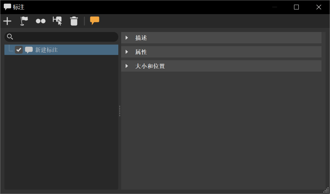Expand the 描述 section
The image size is (330, 194).
[x=127, y=38]
